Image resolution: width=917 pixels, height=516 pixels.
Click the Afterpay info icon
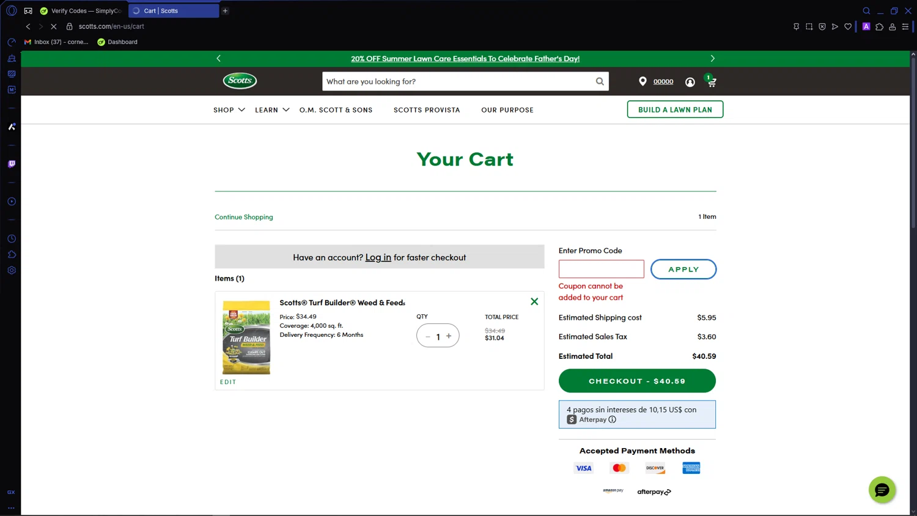[x=612, y=419]
